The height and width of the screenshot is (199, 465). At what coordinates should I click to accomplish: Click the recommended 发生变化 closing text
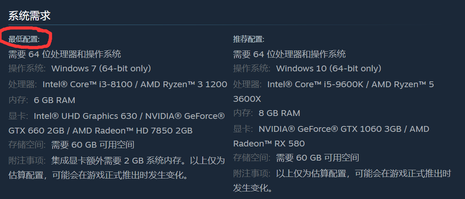(252, 188)
